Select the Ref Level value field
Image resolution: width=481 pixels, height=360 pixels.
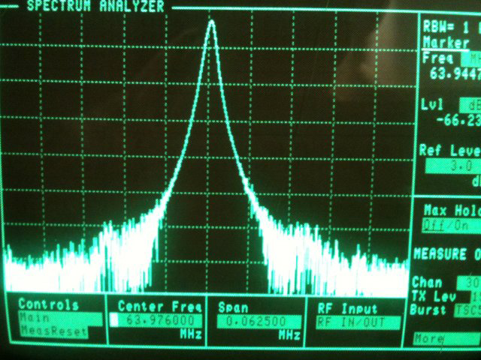452,166
